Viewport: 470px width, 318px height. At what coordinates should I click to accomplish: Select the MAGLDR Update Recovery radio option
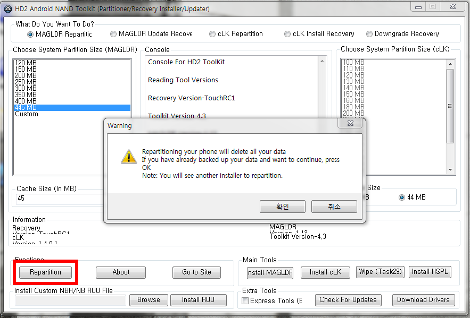point(113,34)
